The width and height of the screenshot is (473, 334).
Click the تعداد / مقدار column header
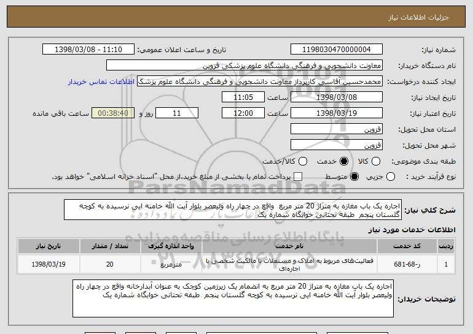(110, 246)
